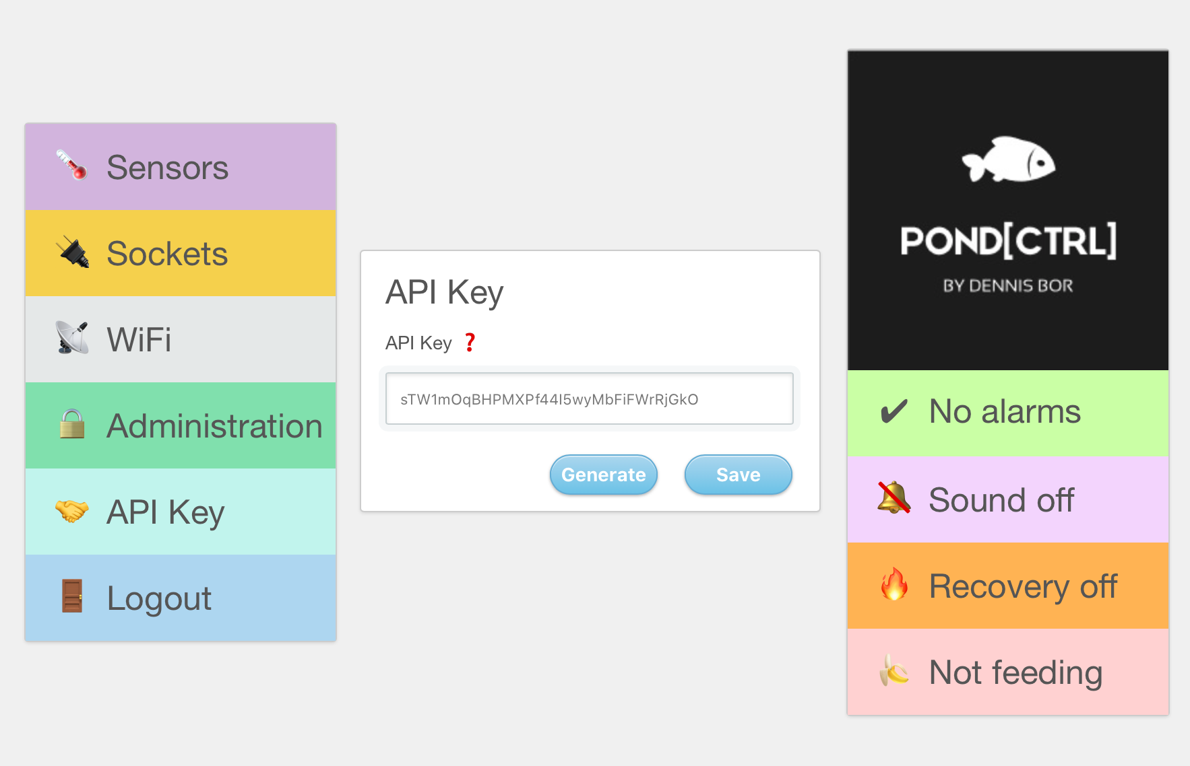
Task: Open the Administration menu entry
Action: coord(181,425)
